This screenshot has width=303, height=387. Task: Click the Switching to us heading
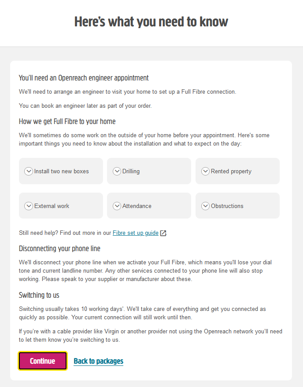(39, 295)
